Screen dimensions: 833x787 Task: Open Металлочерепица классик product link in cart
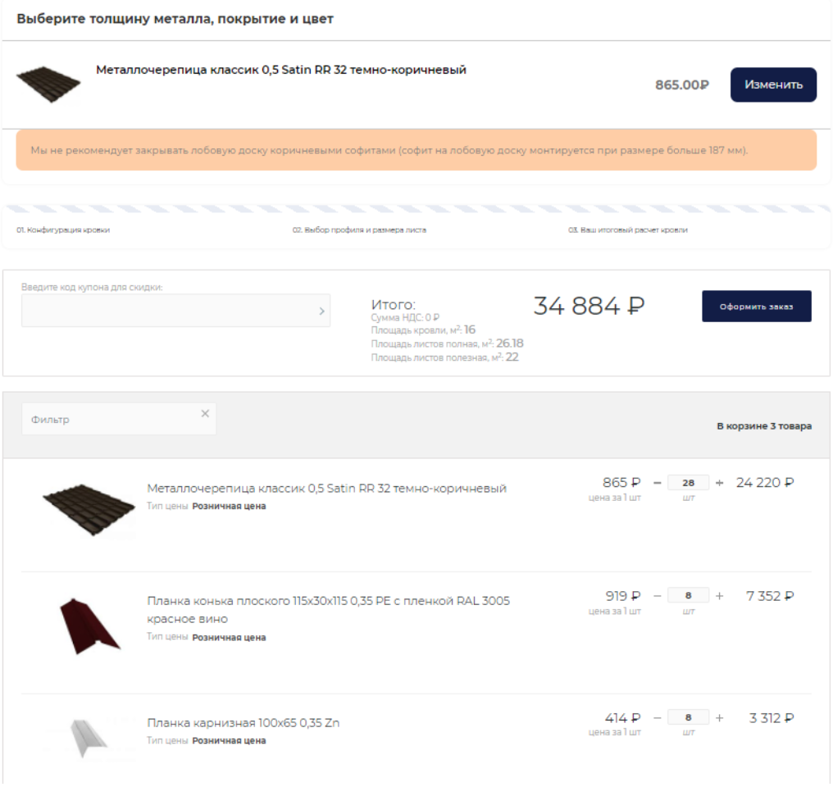tap(326, 489)
